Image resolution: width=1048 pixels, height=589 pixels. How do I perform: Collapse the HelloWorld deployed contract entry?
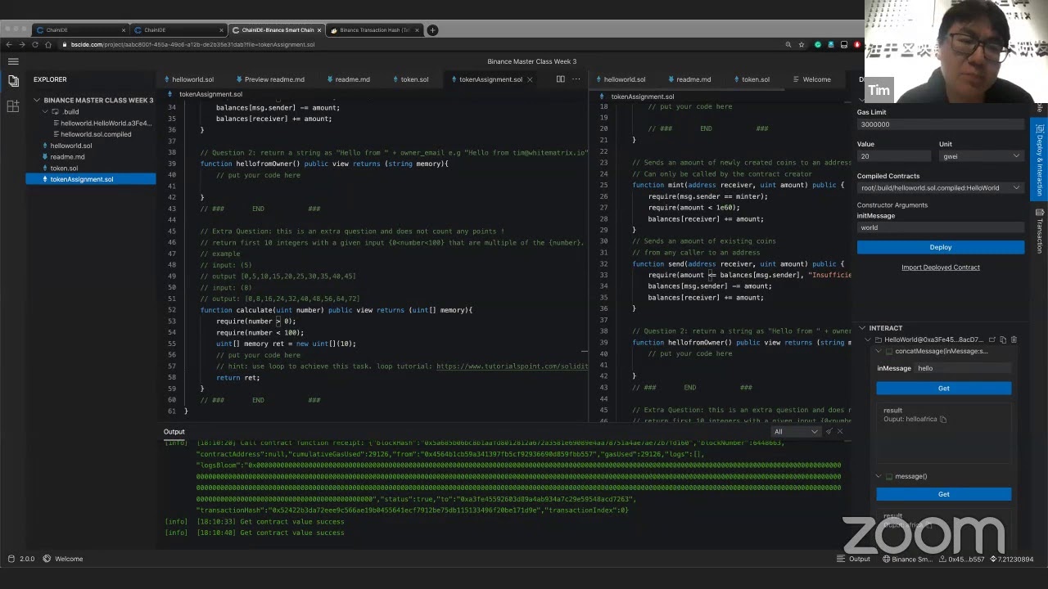click(x=869, y=339)
